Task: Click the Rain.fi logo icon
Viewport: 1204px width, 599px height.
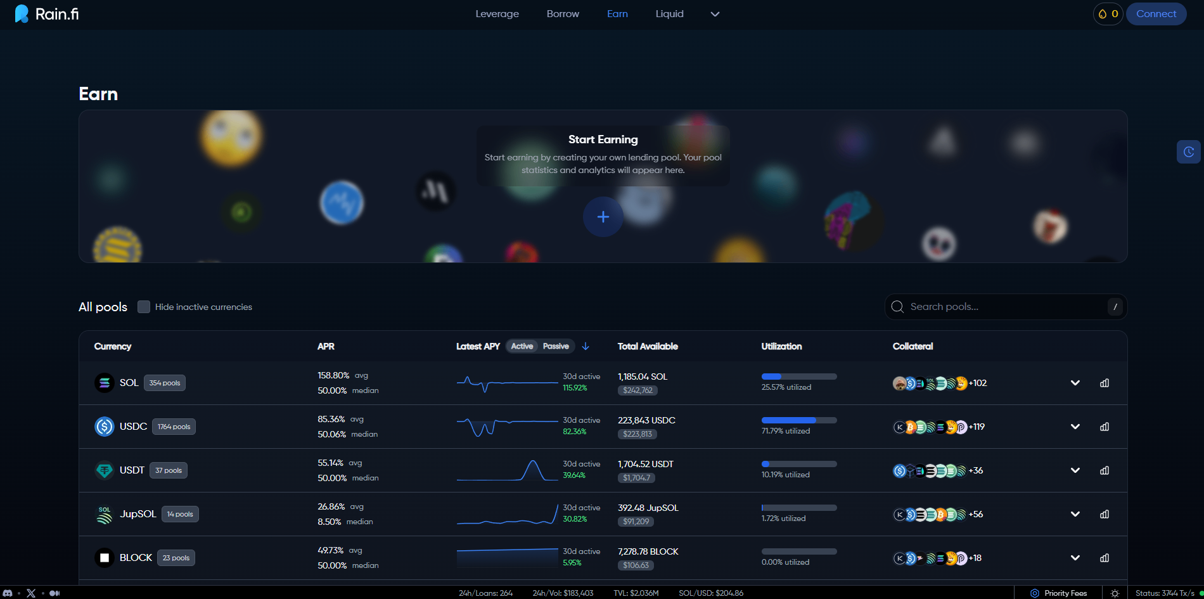Action: pos(22,14)
